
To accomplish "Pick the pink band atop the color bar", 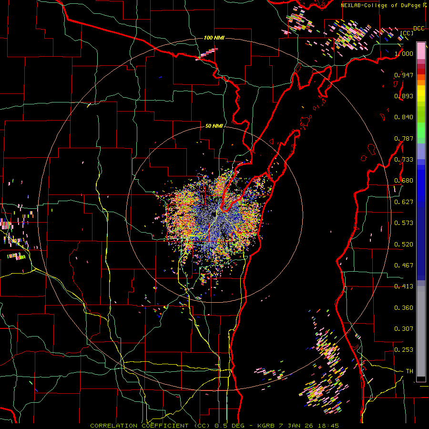I will [421, 51].
